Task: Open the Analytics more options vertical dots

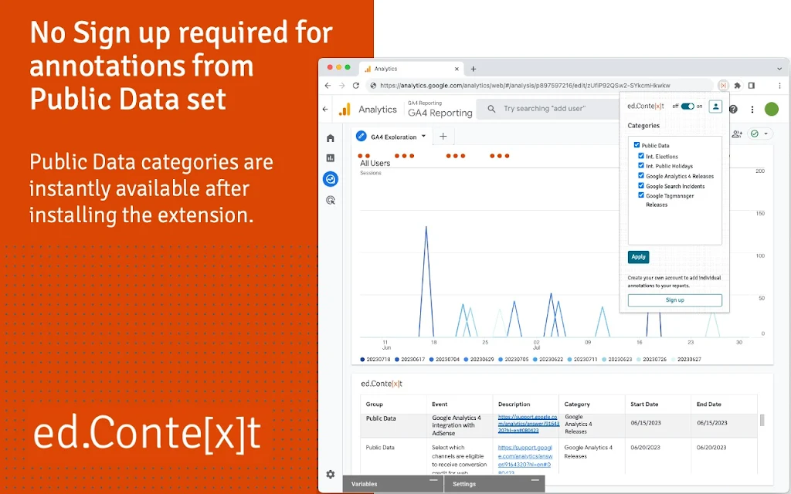Action: point(752,110)
